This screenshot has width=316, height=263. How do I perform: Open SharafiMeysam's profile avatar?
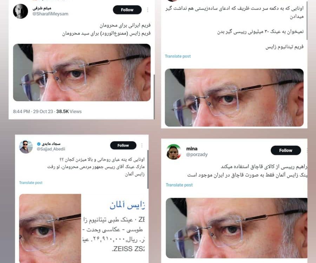pyautogui.click(x=21, y=11)
